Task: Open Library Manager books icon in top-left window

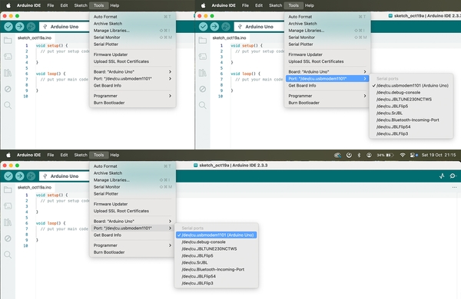Action: pos(8,73)
